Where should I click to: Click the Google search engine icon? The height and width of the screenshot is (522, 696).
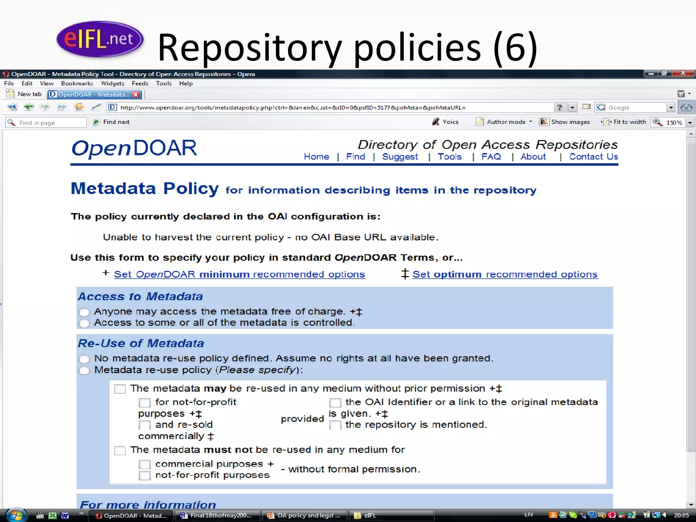point(601,107)
